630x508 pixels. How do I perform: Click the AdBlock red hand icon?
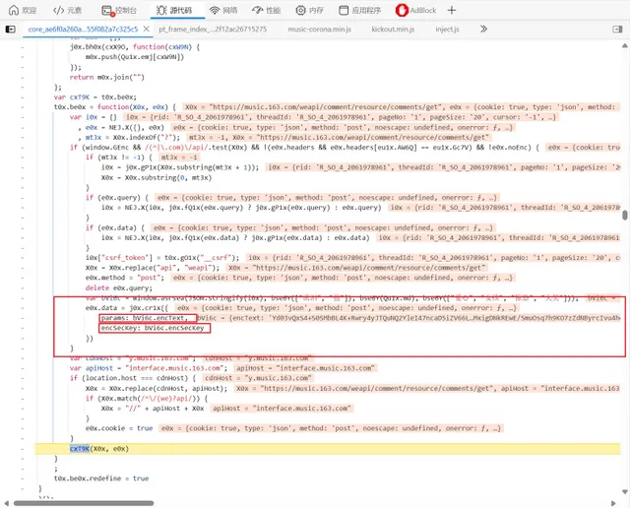tap(402, 10)
